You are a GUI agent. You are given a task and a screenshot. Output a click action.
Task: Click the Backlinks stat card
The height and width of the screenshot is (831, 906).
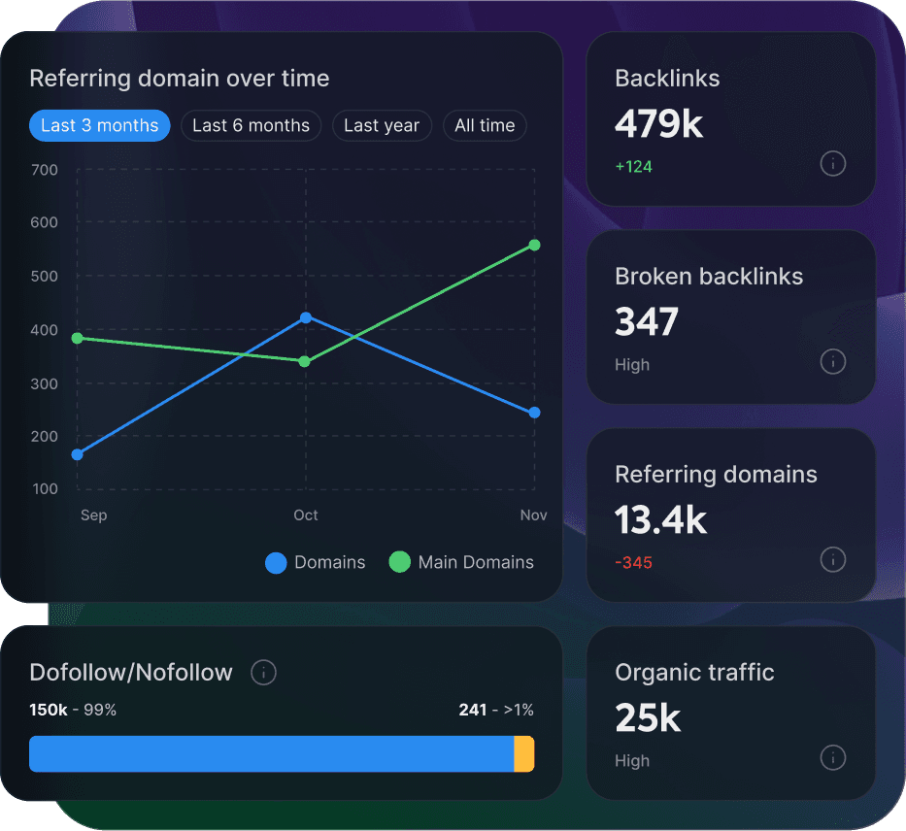click(x=730, y=119)
